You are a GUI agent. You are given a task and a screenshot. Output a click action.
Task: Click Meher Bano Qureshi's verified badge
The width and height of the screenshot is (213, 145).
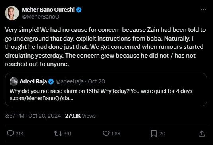[79, 10]
